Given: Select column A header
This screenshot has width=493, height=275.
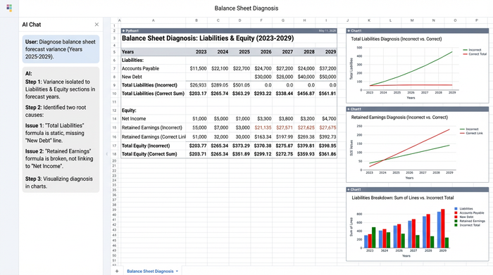Looking at the screenshot, I should coord(153,20).
